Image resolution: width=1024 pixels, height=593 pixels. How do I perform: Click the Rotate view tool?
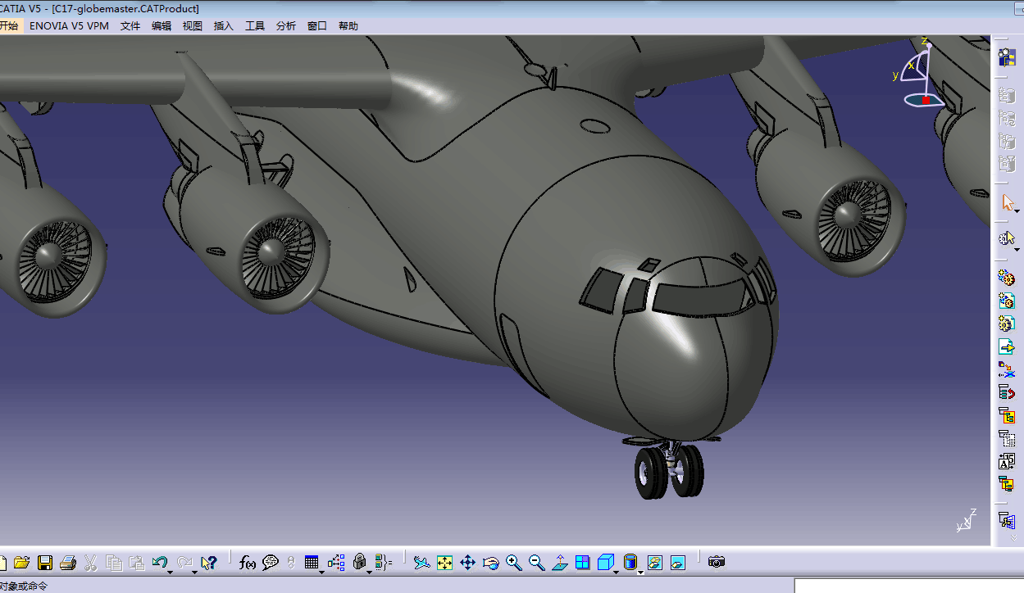491,563
